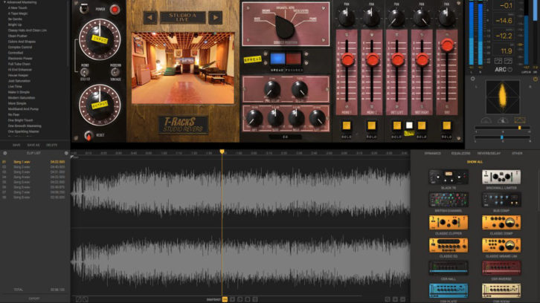Select clip 01 Song 1.wav

point(33,162)
